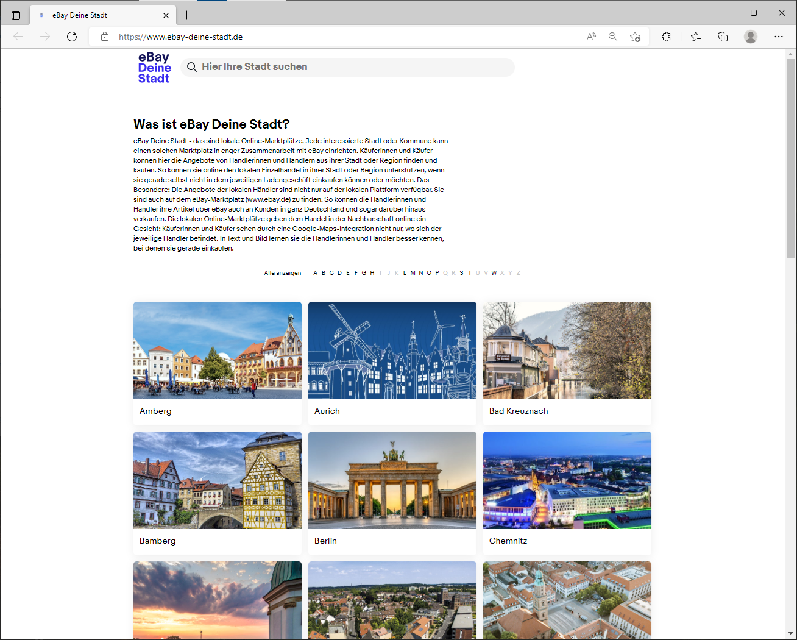Add this page to favorites star icon
Image resolution: width=797 pixels, height=640 pixels.
pyautogui.click(x=635, y=37)
